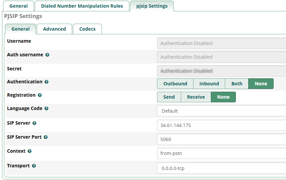Switch Registration to Receive
Screen dimensions: 286x180
196,97
